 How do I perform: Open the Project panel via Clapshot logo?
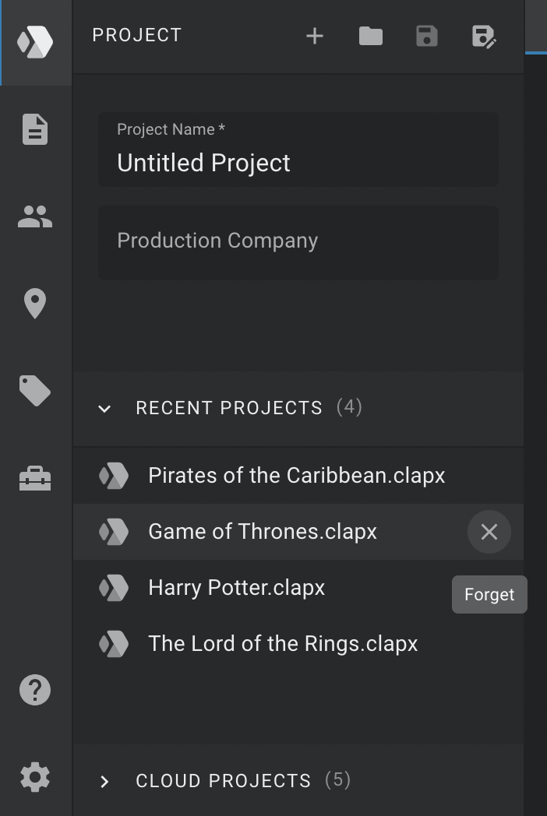(35, 42)
